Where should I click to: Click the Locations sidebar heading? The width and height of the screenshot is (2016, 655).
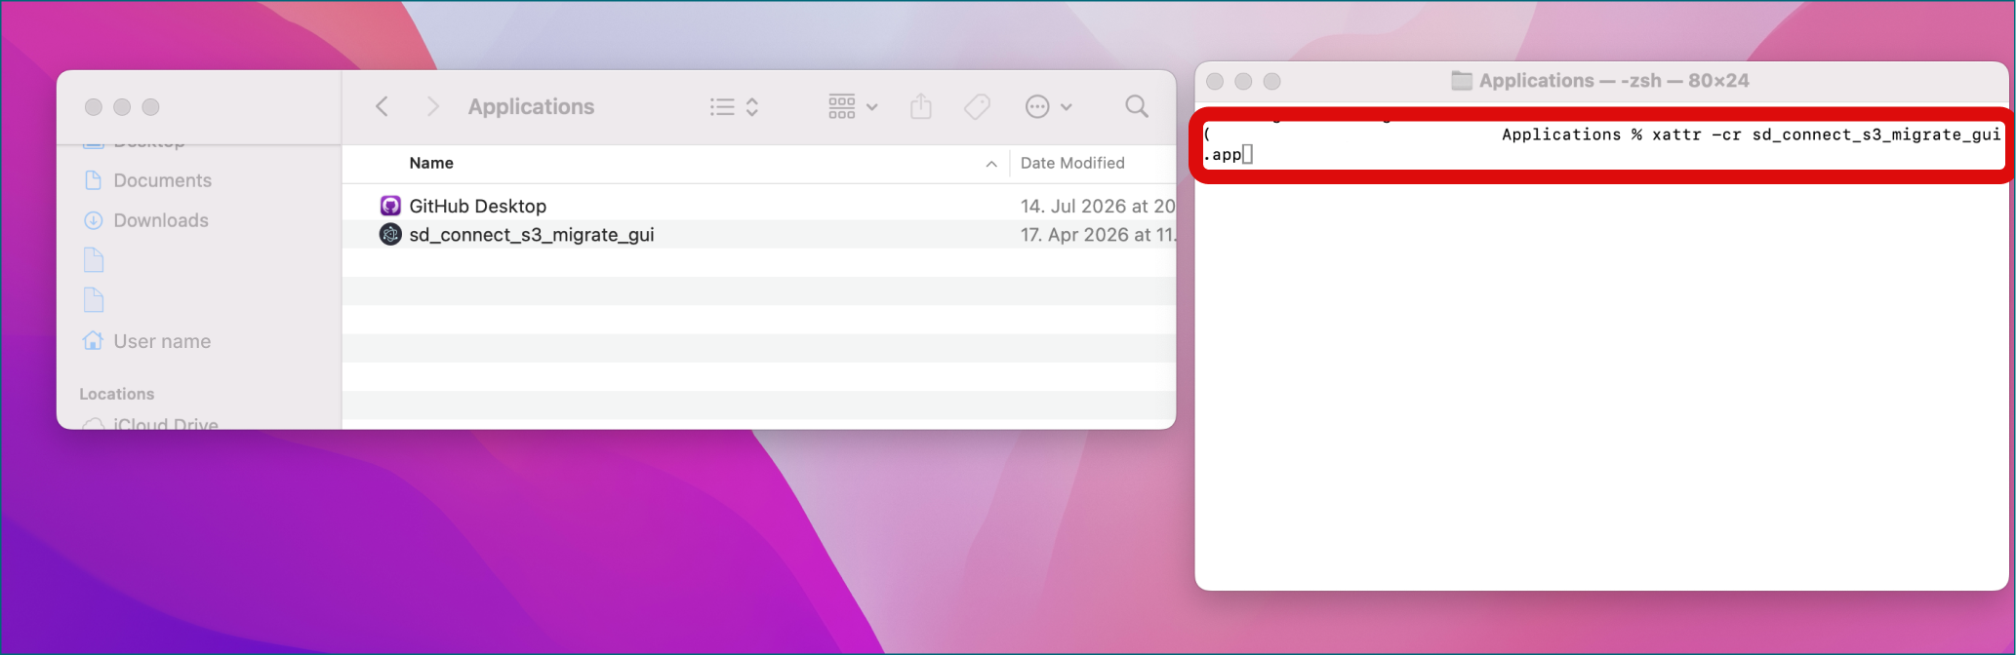coord(117,394)
